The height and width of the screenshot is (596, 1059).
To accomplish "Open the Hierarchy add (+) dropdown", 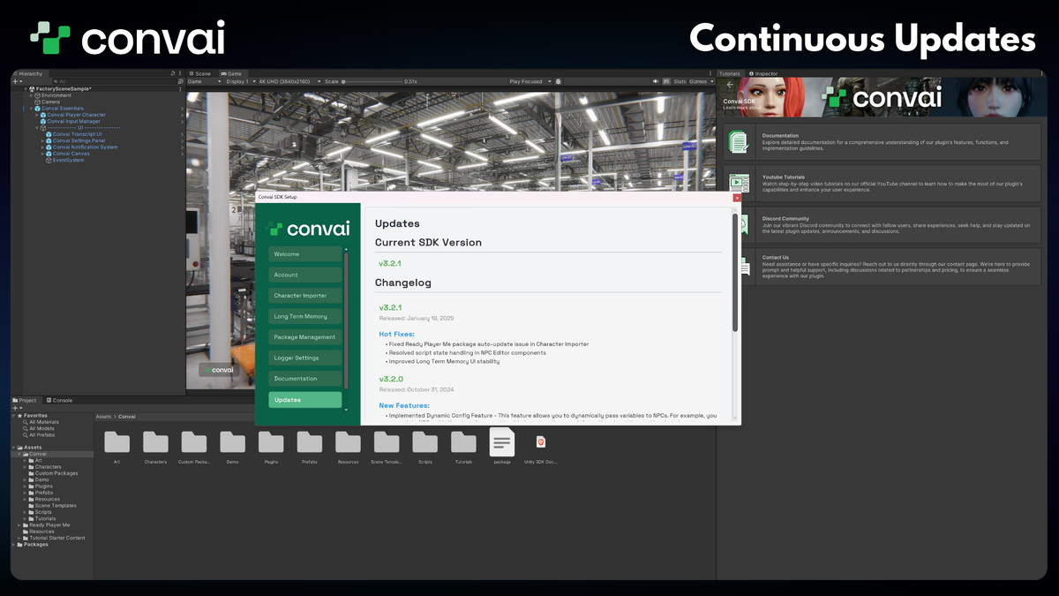I will (x=18, y=81).
